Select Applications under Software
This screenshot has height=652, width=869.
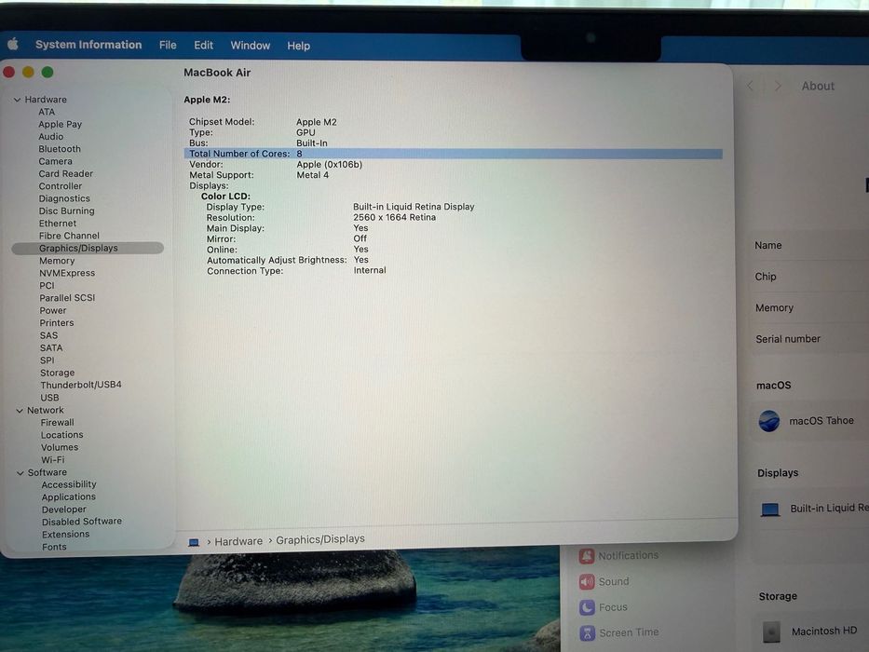69,497
